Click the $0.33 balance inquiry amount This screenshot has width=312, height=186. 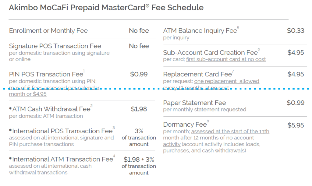[x=296, y=31]
